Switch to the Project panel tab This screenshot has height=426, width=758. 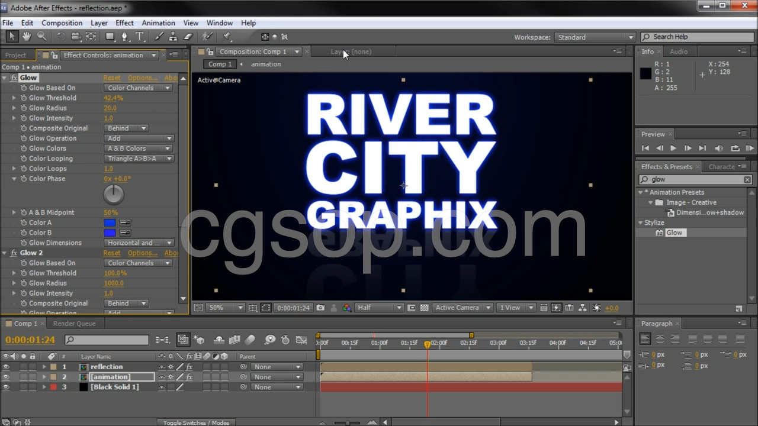click(x=16, y=55)
